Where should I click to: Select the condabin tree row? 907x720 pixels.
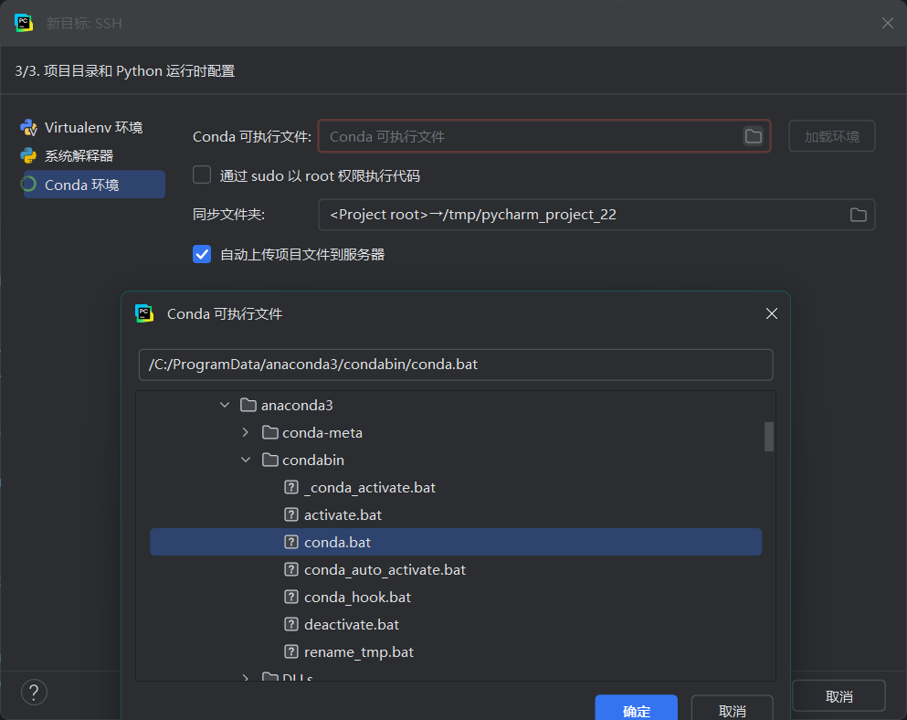tap(456, 460)
